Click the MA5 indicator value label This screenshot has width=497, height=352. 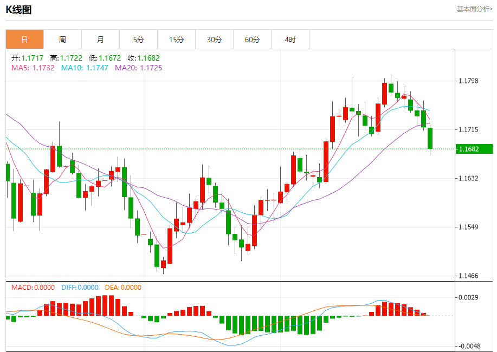click(33, 68)
